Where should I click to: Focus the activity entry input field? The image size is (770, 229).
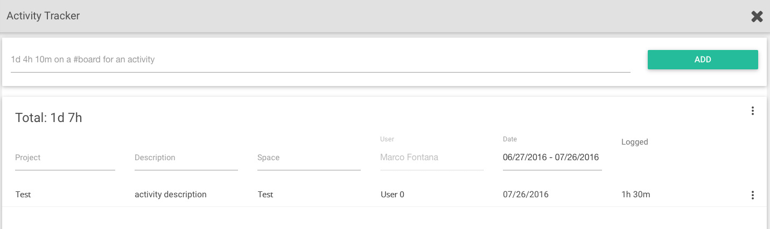(x=320, y=60)
